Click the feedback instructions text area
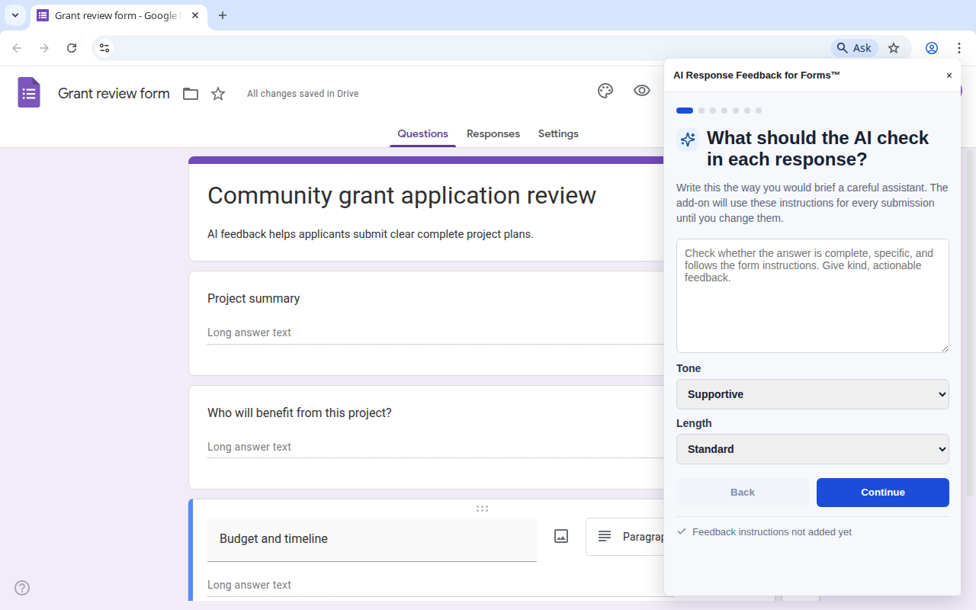Image resolution: width=976 pixels, height=610 pixels. (x=813, y=296)
